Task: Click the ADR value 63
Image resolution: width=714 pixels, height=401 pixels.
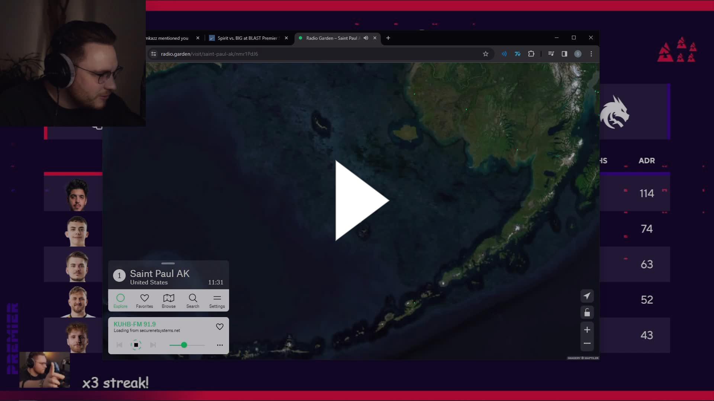Action: (647, 264)
